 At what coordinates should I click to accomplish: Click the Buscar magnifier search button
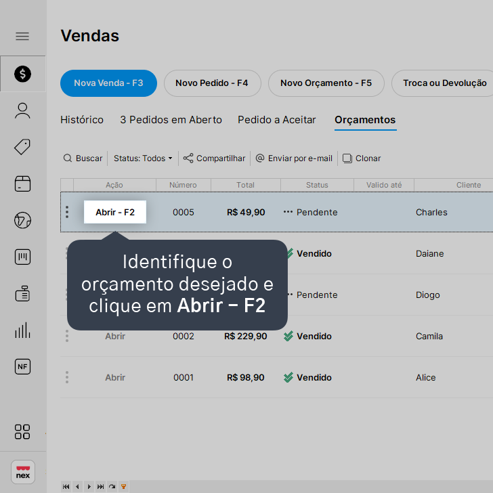click(x=83, y=158)
